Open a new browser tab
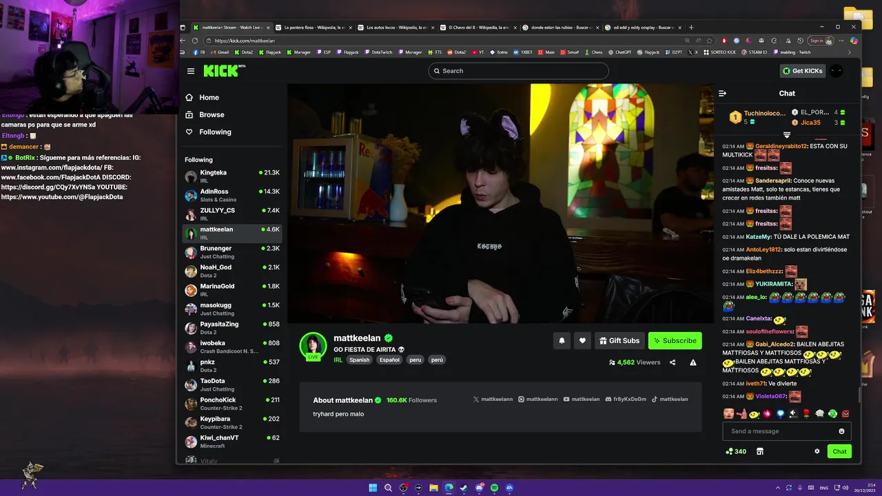Viewport: 882px width, 496px height. coord(691,28)
